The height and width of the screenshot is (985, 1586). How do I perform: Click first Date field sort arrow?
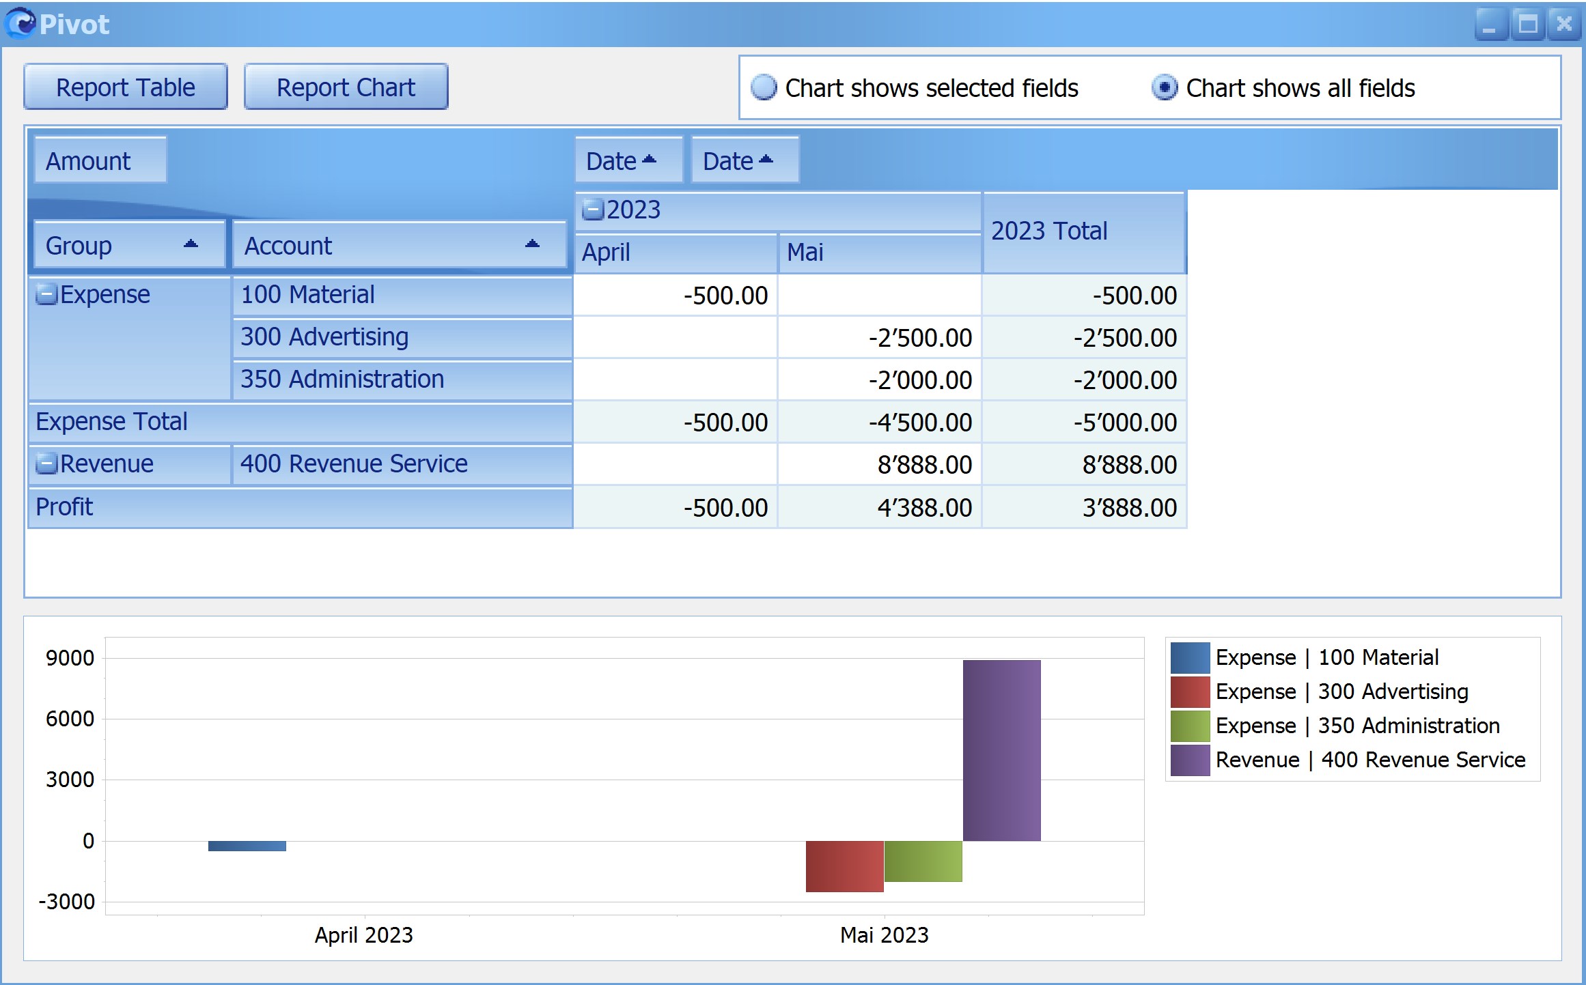(649, 160)
